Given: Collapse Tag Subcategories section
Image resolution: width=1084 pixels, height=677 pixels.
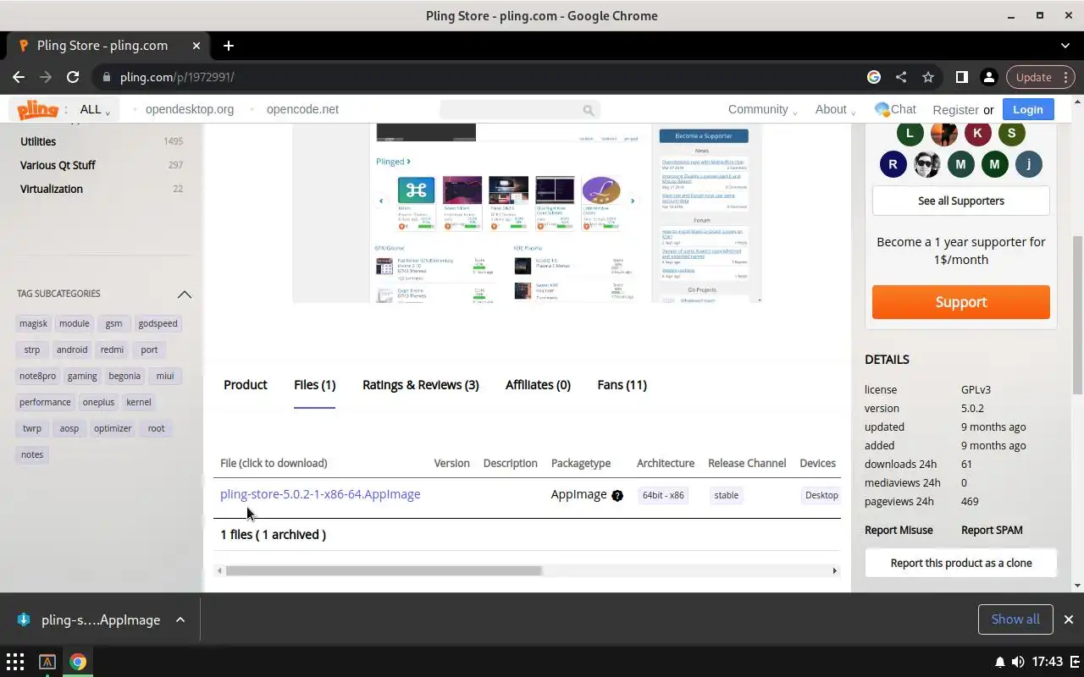Looking at the screenshot, I should 184,294.
